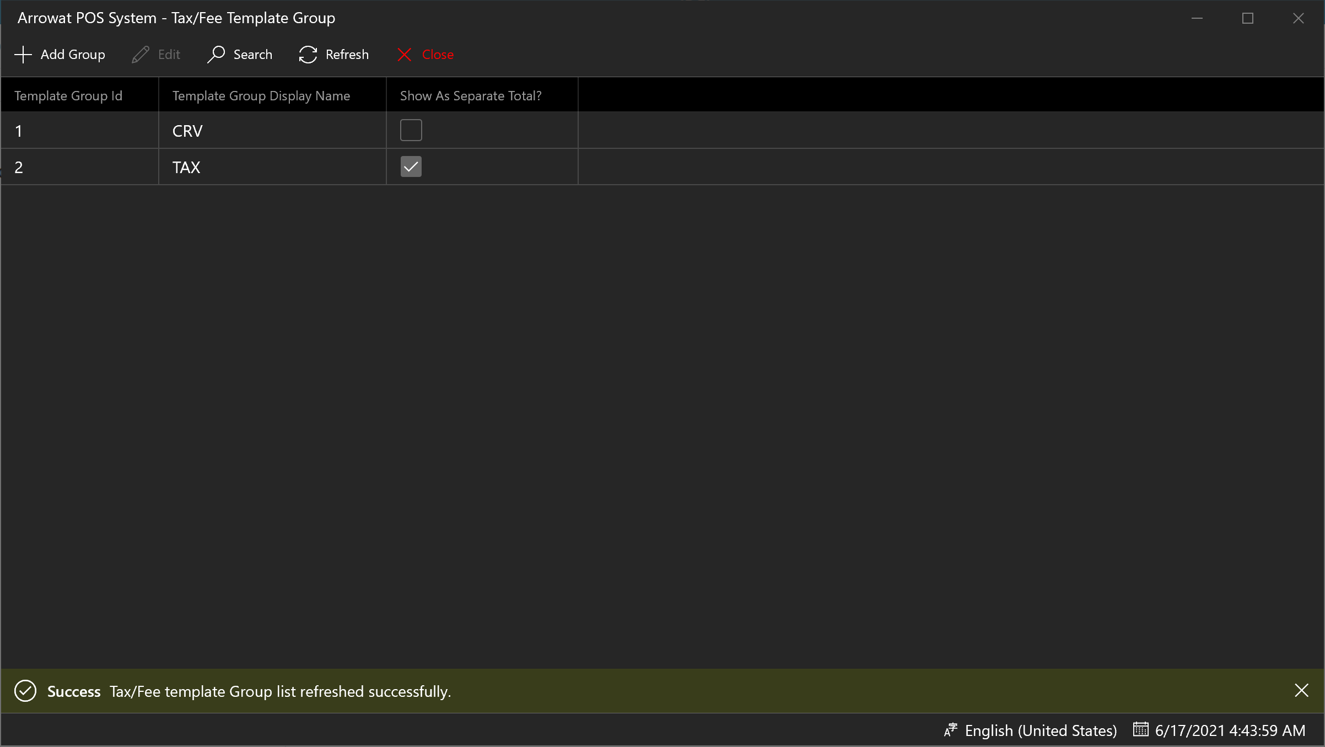
Task: Disable Show As Separate Total for TAX
Action: pyautogui.click(x=411, y=166)
